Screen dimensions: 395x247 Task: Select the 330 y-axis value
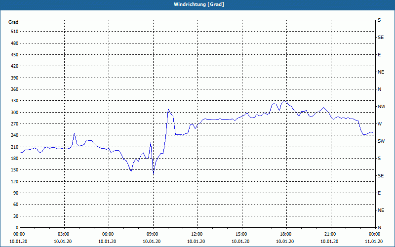click(x=15, y=101)
